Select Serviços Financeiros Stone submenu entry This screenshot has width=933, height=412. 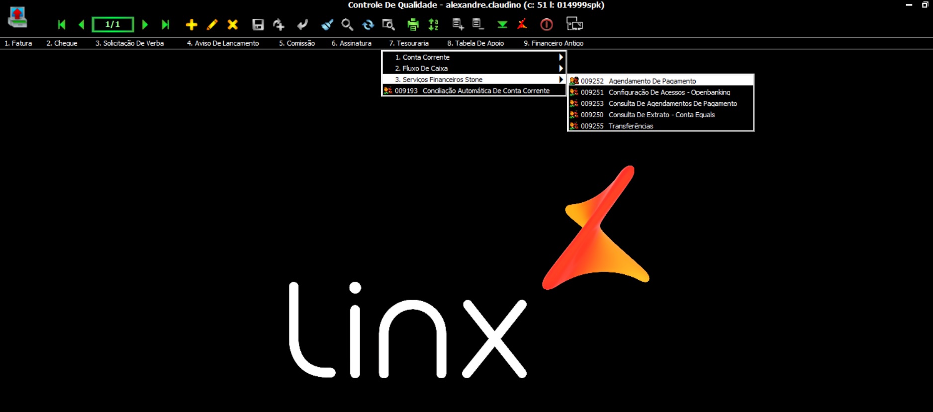pos(474,80)
